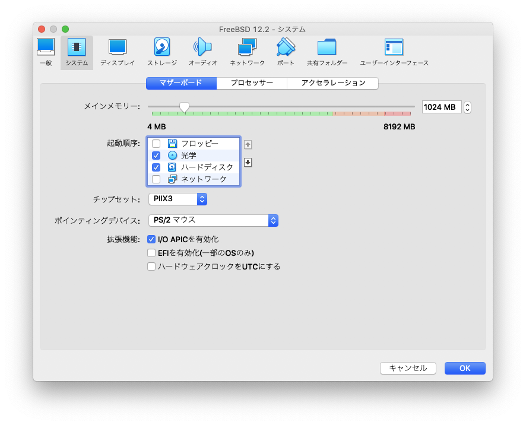This screenshot has height=425, width=526.
Task: Confirm settings with the OK button
Action: pyautogui.click(x=464, y=368)
